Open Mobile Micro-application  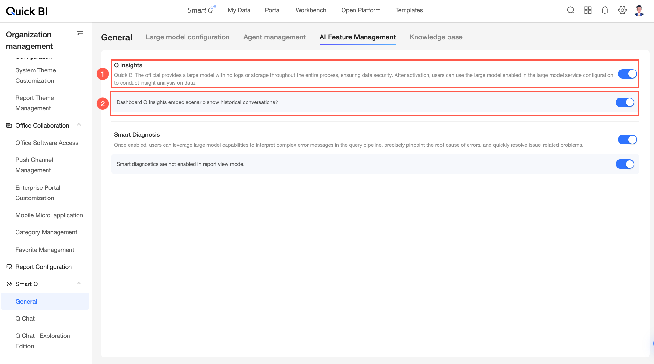[49, 215]
